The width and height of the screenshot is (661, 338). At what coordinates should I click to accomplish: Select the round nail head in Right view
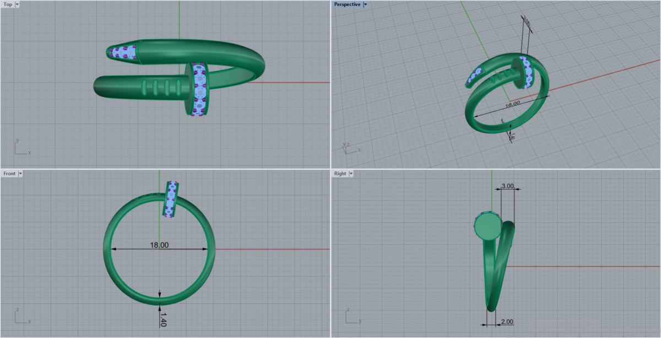point(487,226)
